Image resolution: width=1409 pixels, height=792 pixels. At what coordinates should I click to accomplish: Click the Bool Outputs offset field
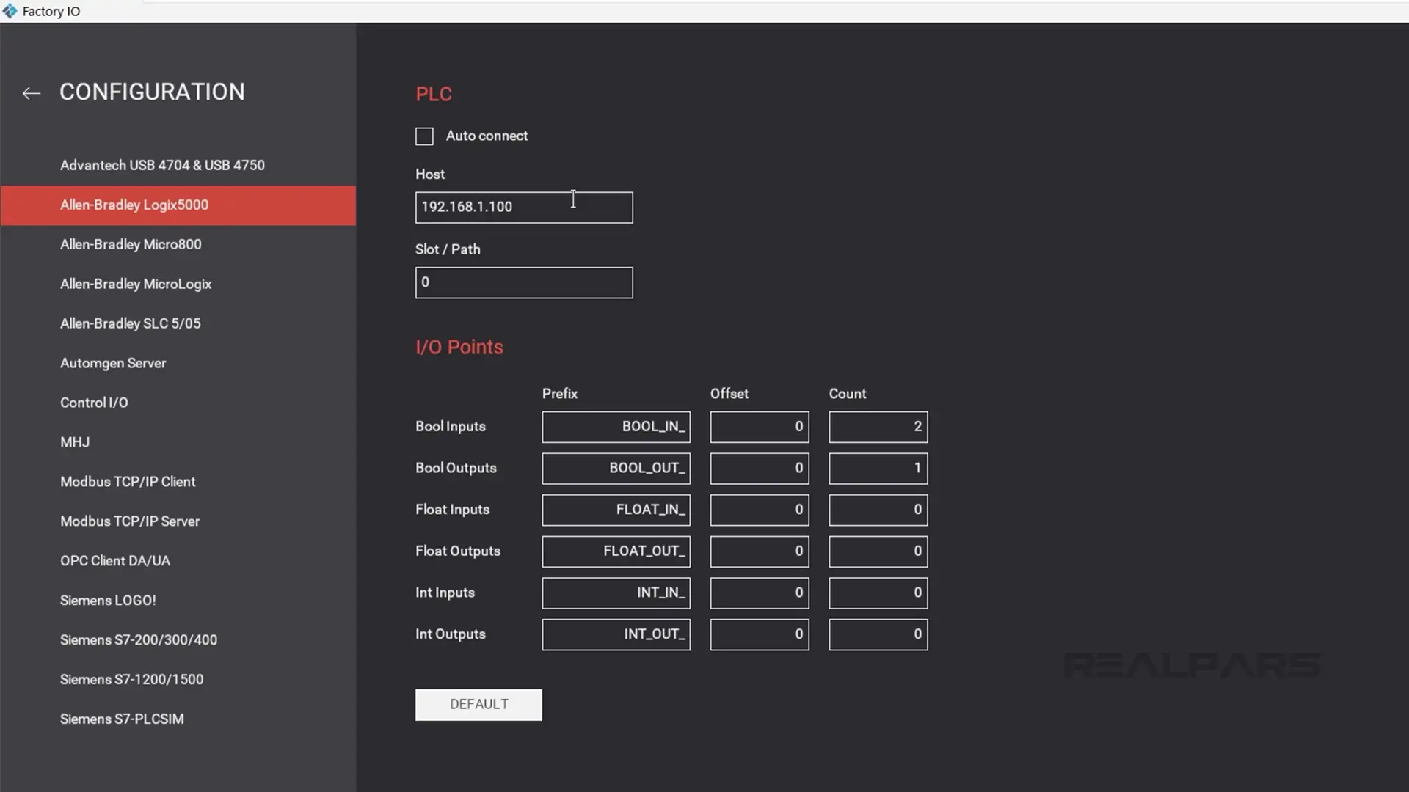[x=760, y=469]
